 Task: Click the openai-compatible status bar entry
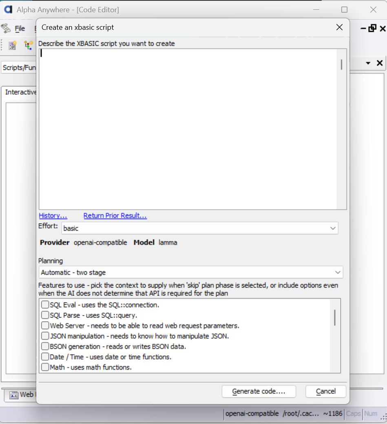[252, 414]
